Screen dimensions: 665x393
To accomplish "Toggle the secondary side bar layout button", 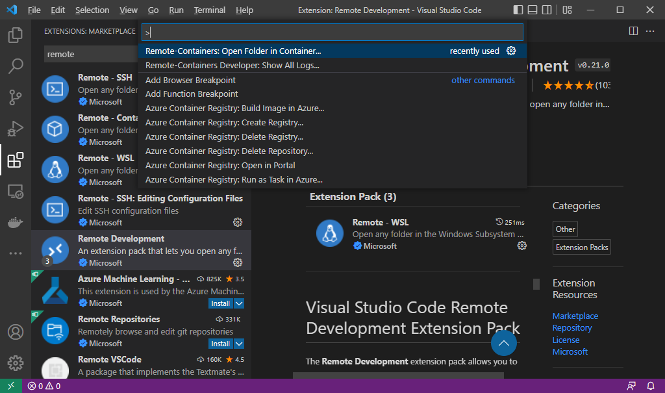I will click(547, 10).
